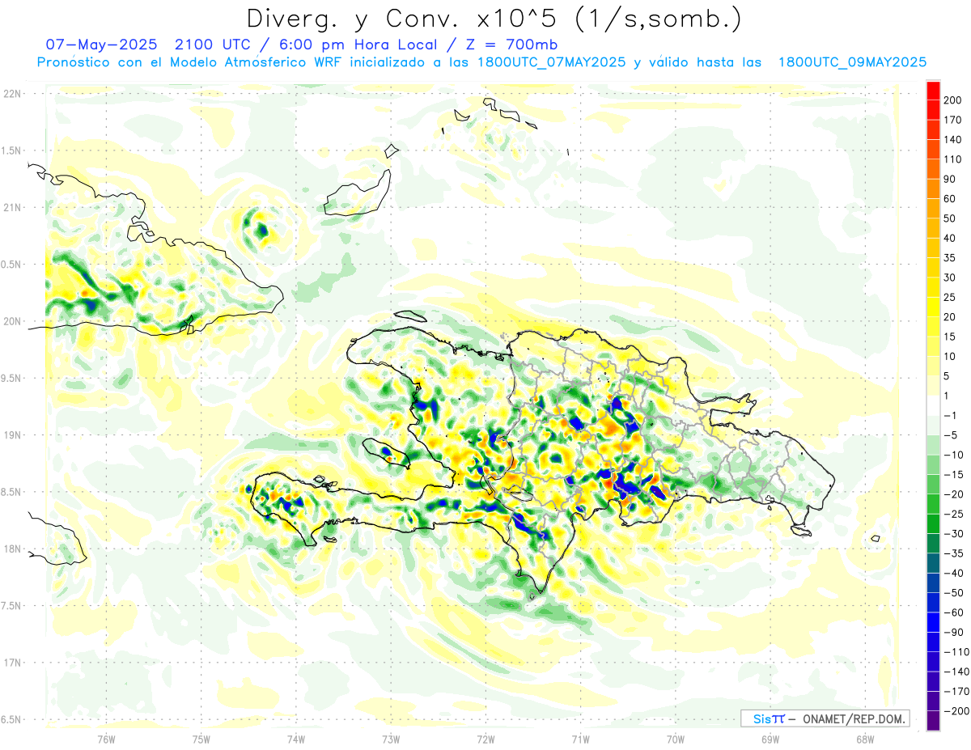Click the '69W' longitude label
Viewport: 971px width, 750px height.
pos(770,738)
